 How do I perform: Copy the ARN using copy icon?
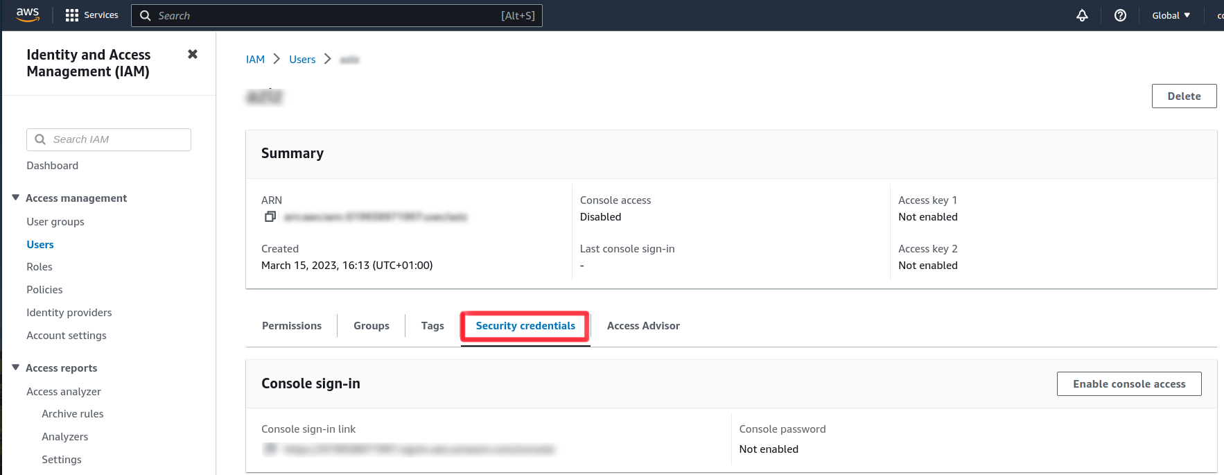coord(270,217)
